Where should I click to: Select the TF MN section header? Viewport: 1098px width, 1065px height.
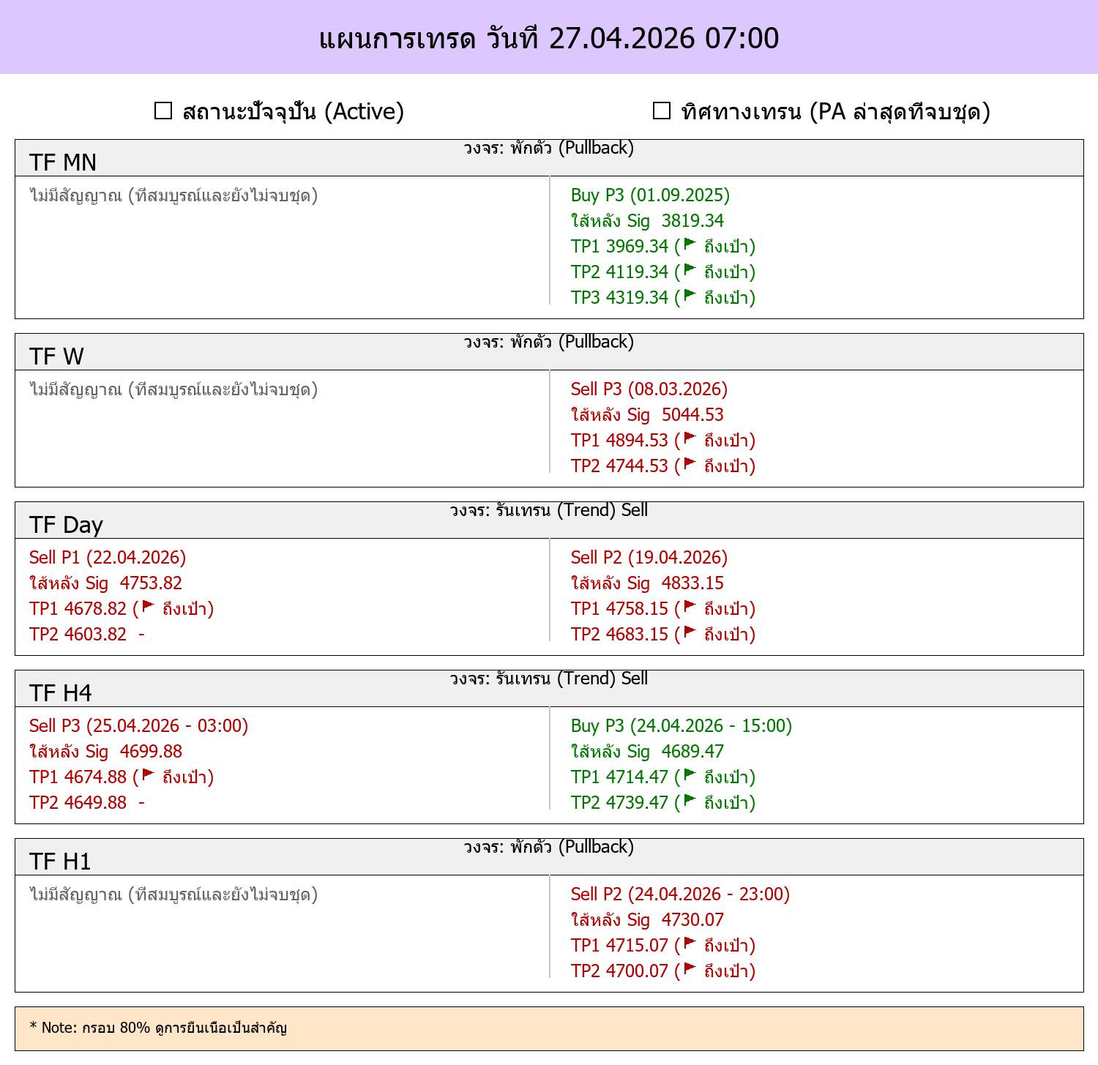[x=549, y=157]
